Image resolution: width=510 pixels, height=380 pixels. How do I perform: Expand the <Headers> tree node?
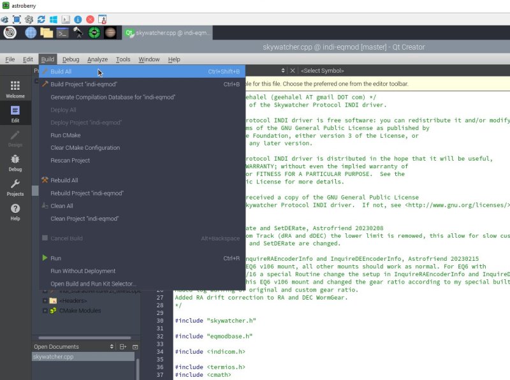tap(45, 300)
